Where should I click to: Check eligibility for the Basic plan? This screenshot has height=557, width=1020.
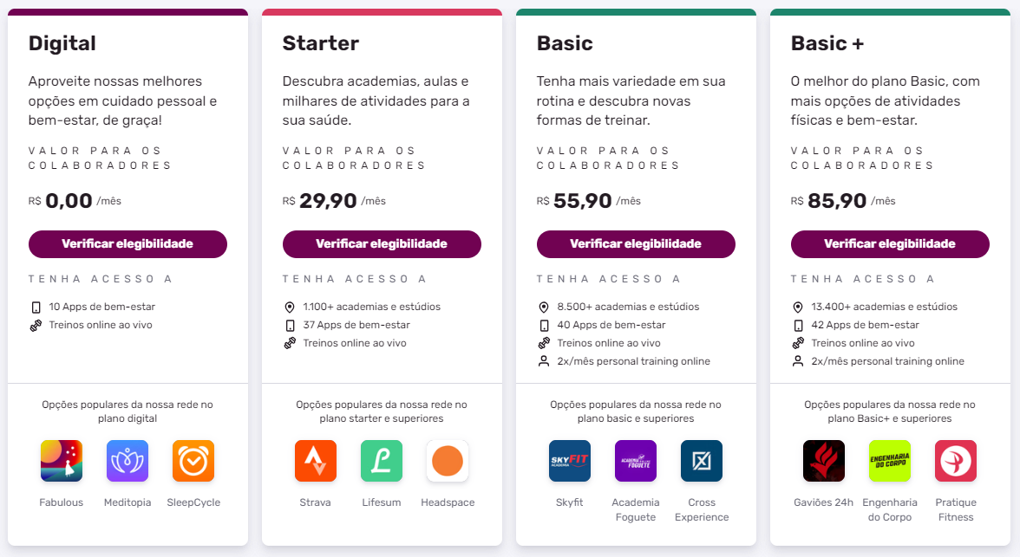(636, 244)
